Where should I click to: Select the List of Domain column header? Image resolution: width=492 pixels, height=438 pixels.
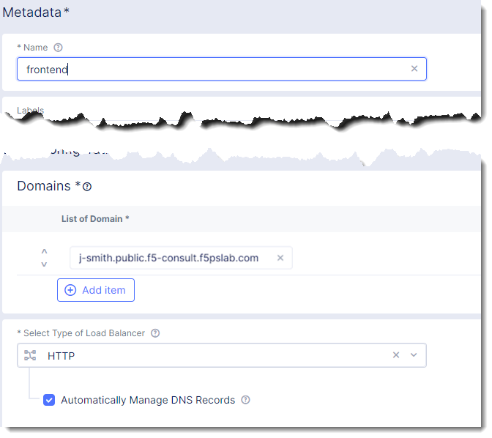coord(95,218)
